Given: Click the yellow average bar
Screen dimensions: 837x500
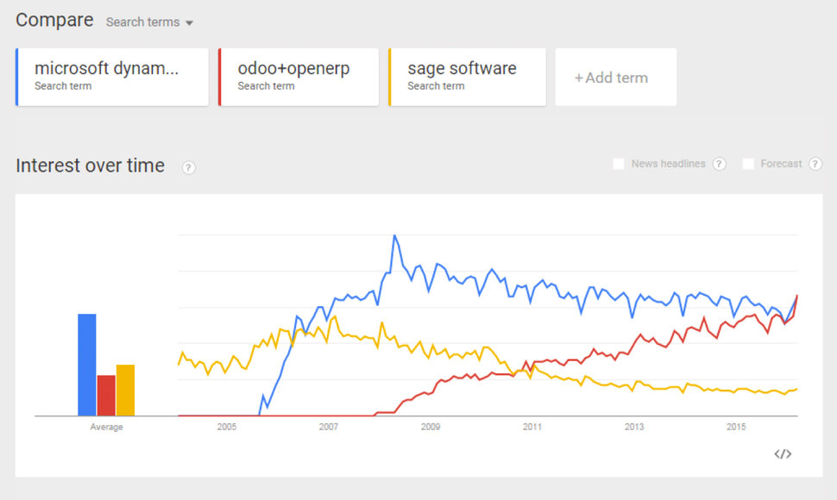Looking at the screenshot, I should click(x=125, y=390).
